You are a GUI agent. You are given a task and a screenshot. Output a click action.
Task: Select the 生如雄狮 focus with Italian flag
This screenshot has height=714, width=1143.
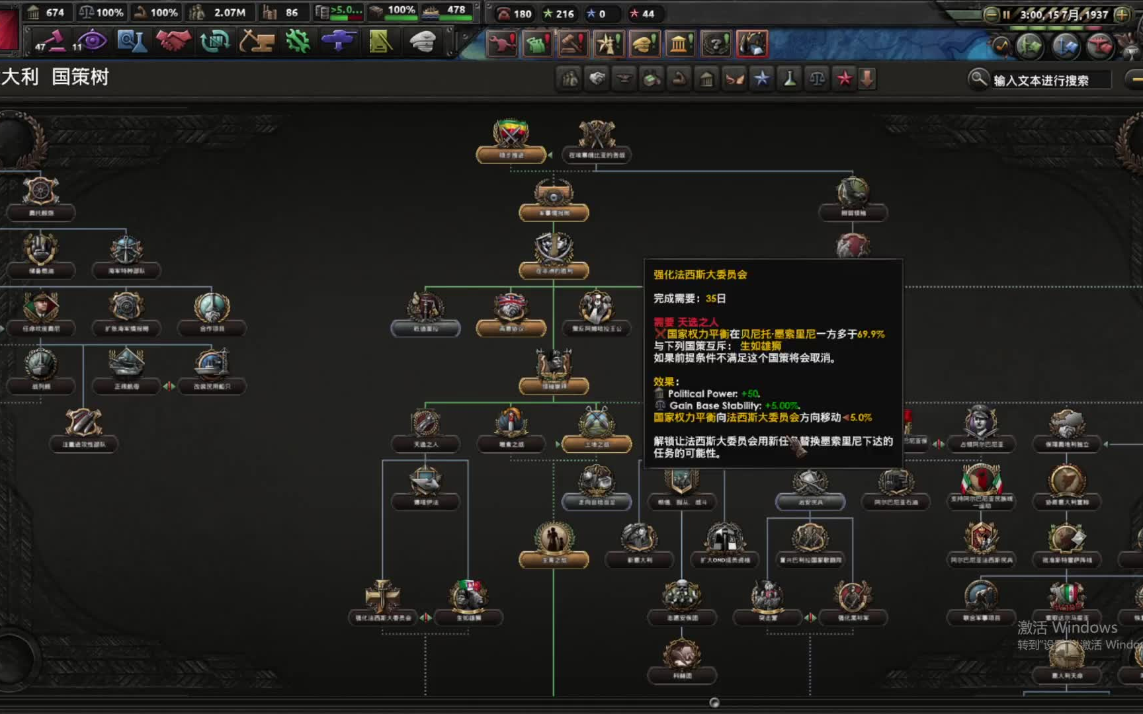469,602
